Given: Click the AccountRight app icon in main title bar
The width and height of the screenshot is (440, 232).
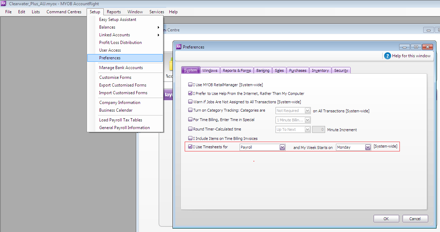Looking at the screenshot, I should pos(4,3).
